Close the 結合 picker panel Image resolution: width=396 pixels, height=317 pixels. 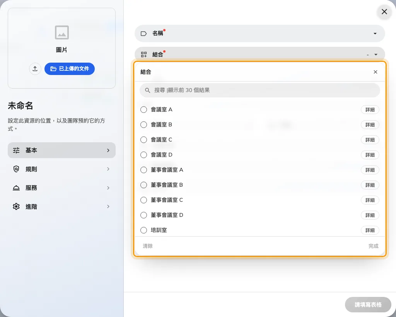click(376, 72)
